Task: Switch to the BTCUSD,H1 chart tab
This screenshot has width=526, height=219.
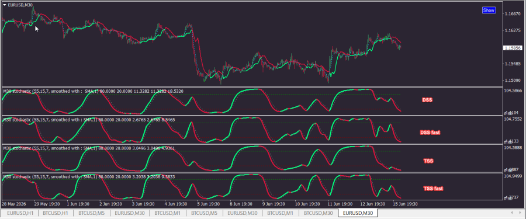Action: [x=56, y=213]
